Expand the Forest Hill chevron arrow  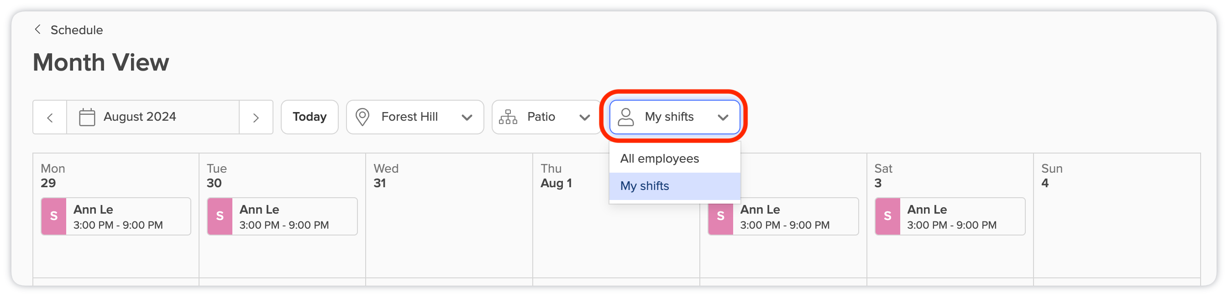point(467,118)
